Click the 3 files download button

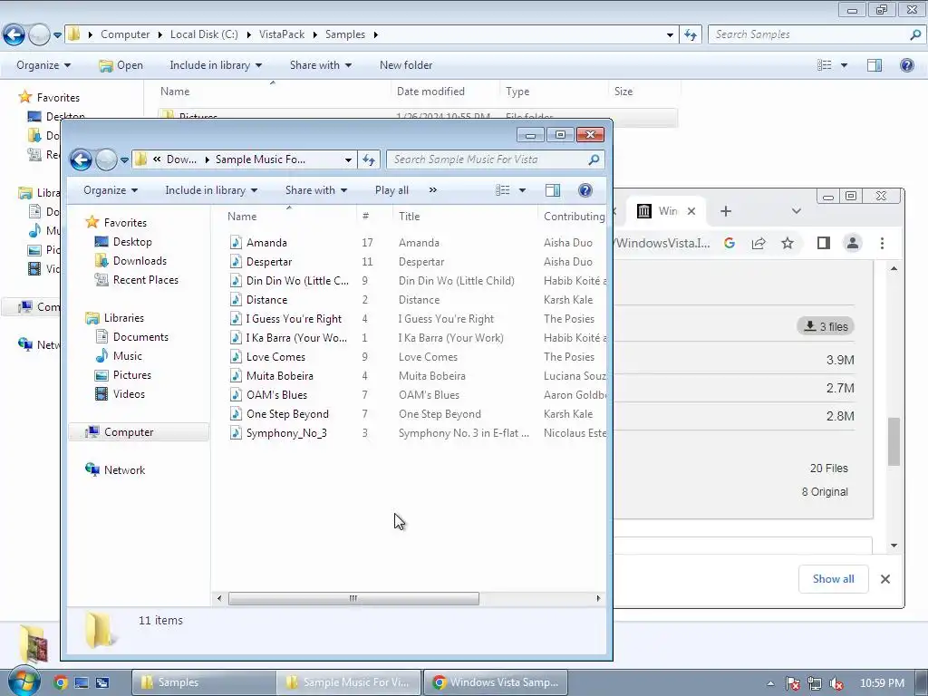coord(826,326)
